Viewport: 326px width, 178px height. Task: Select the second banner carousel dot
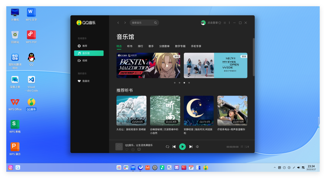(179, 83)
